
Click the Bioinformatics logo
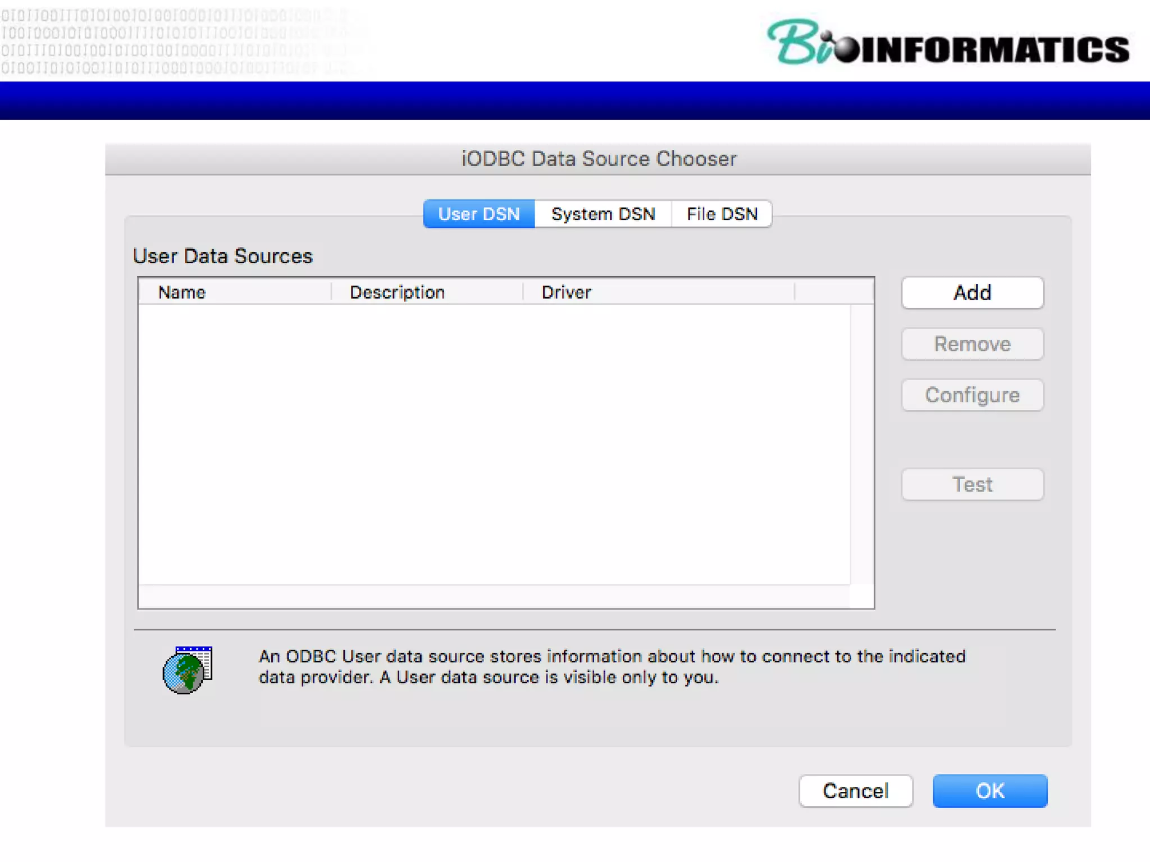(x=948, y=44)
